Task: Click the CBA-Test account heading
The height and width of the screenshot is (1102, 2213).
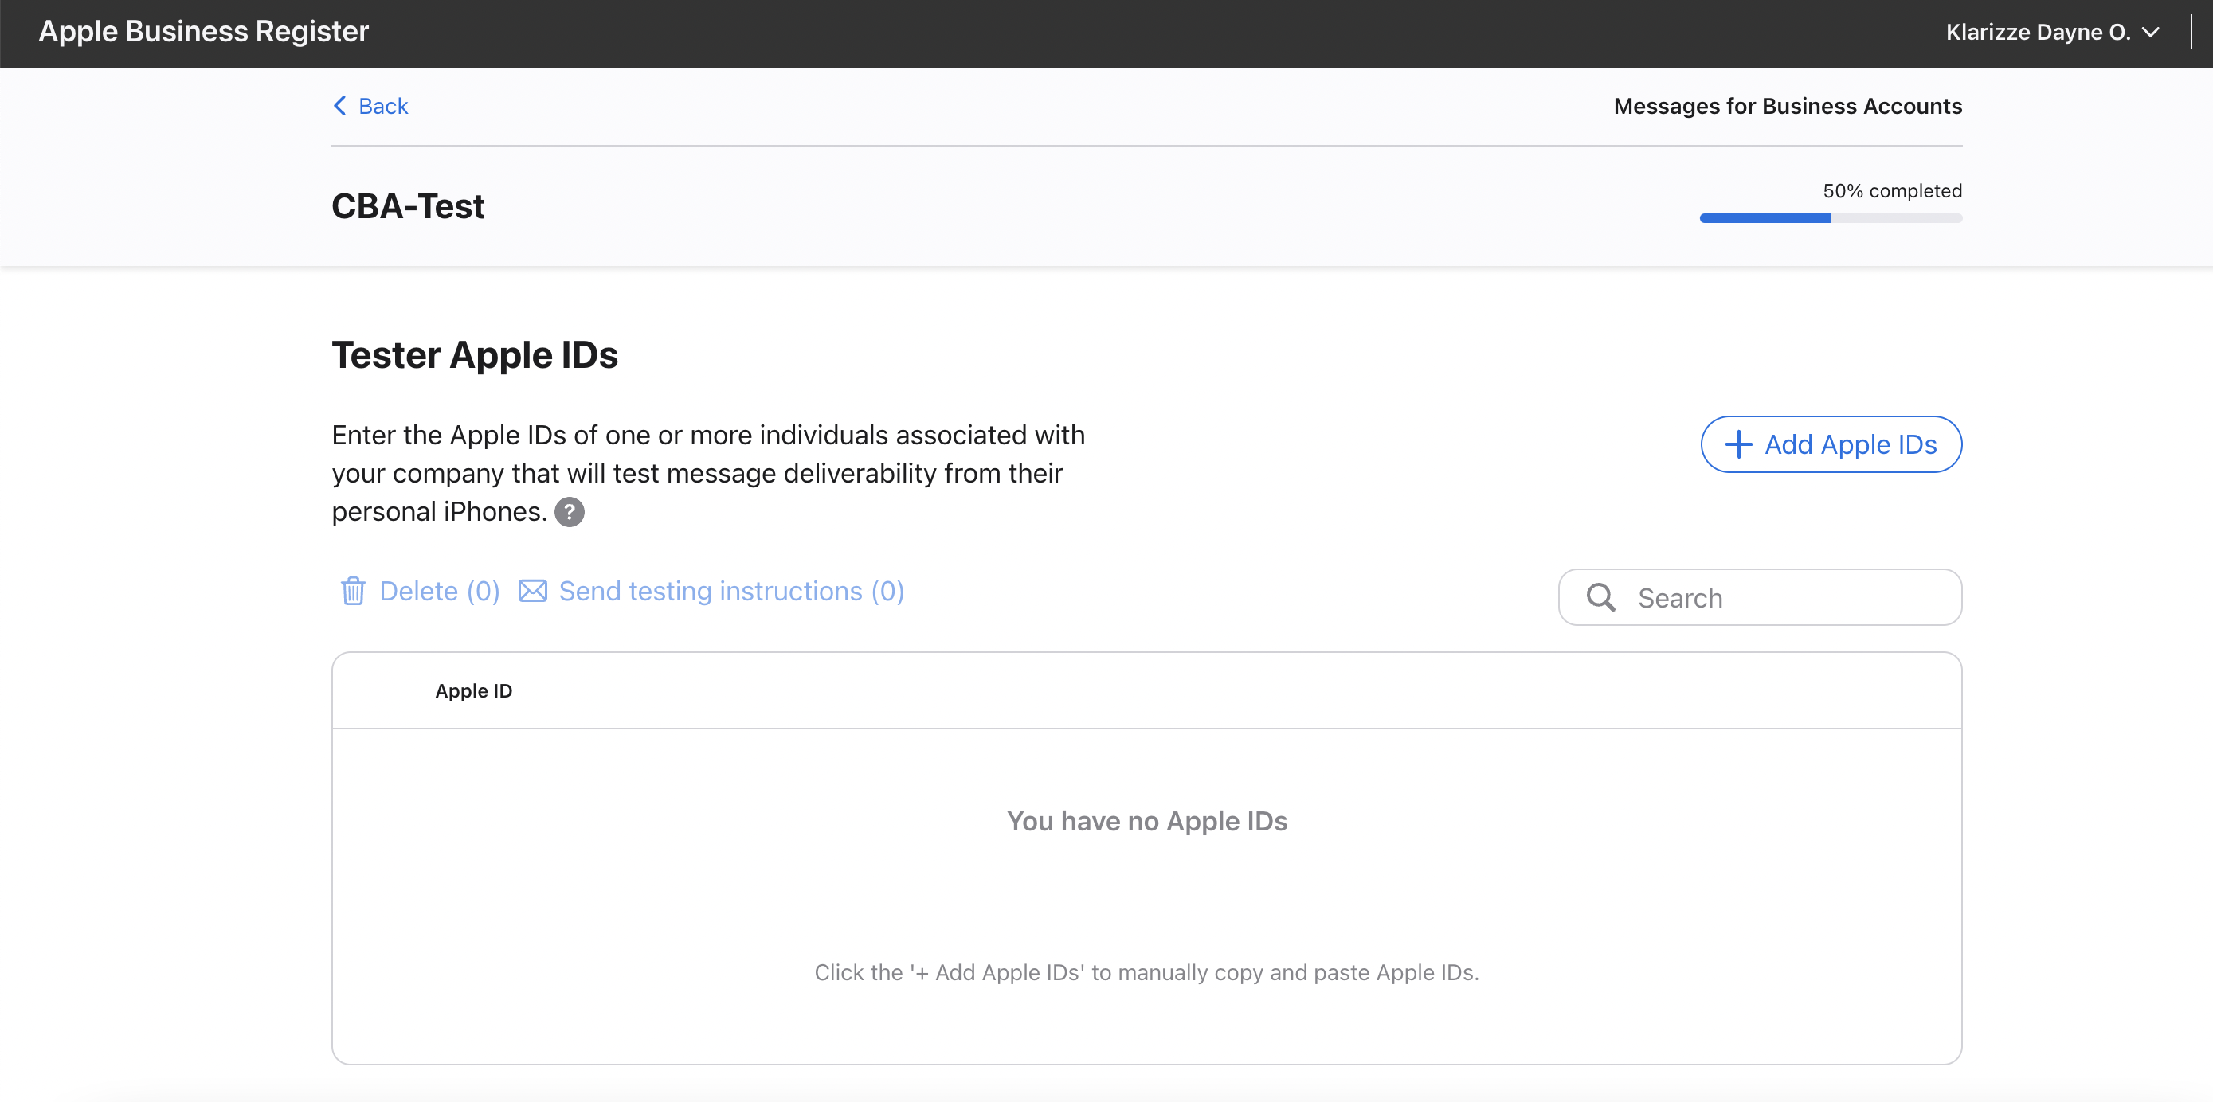Action: (408, 206)
